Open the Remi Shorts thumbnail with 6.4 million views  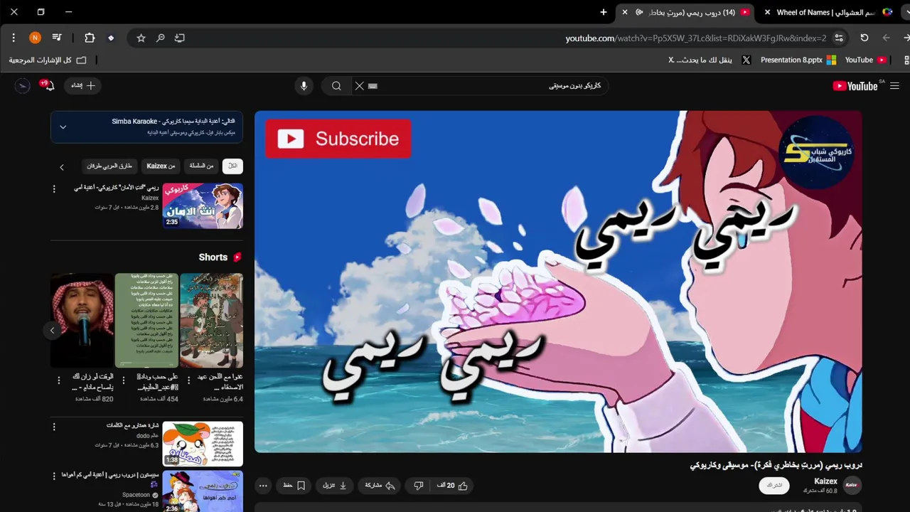pos(212,320)
